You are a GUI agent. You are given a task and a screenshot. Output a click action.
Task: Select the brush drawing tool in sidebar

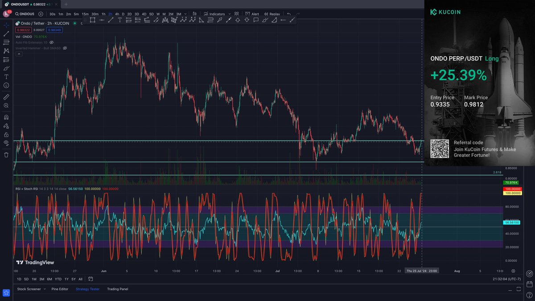coord(6,68)
